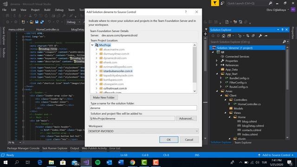This screenshot has width=297, height=167.
Task: Switch to the Team Explorer tab
Action: pos(243,142)
